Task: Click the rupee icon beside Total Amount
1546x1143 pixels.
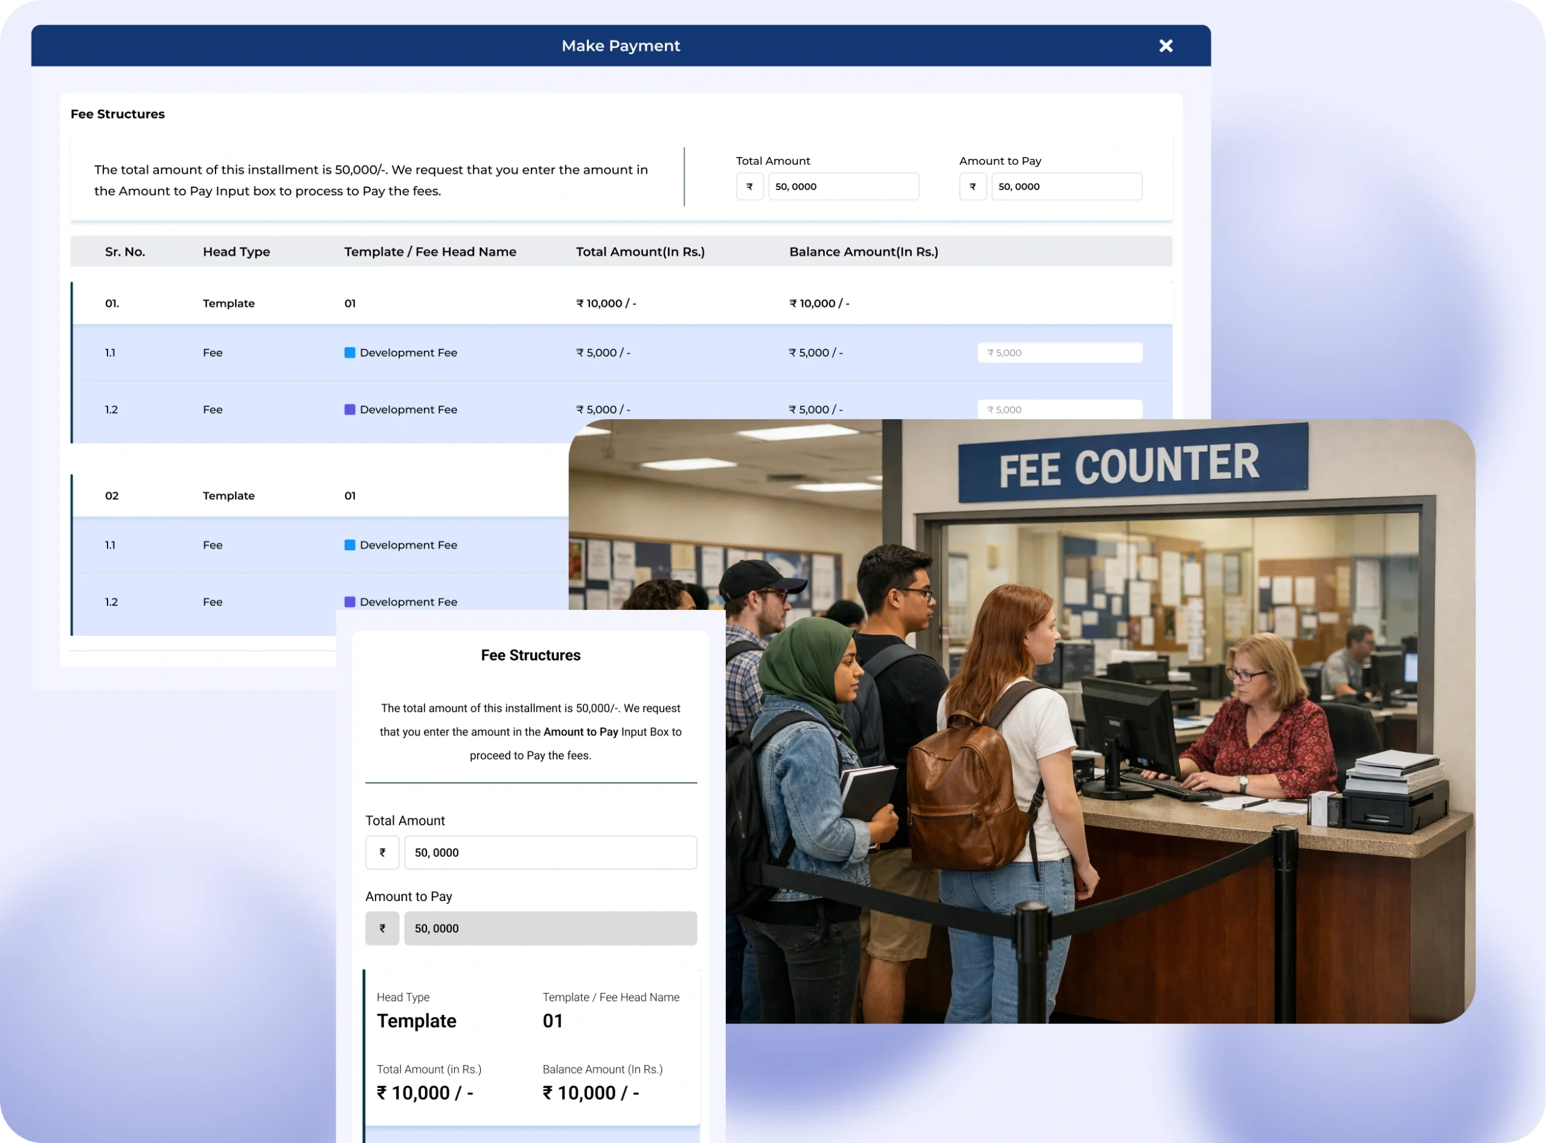Action: pos(749,187)
